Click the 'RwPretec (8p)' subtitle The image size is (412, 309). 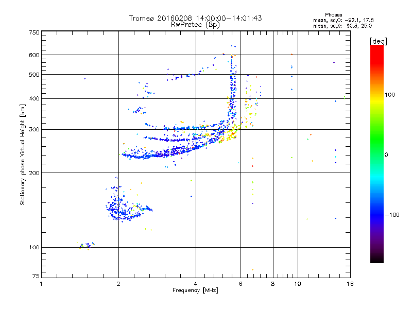195,25
